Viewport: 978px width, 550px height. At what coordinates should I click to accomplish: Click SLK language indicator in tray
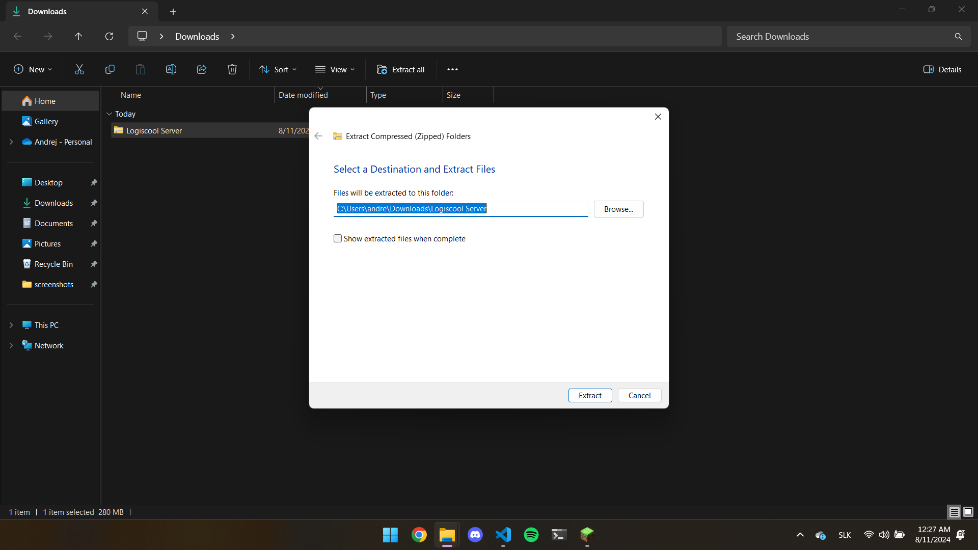pyautogui.click(x=845, y=535)
